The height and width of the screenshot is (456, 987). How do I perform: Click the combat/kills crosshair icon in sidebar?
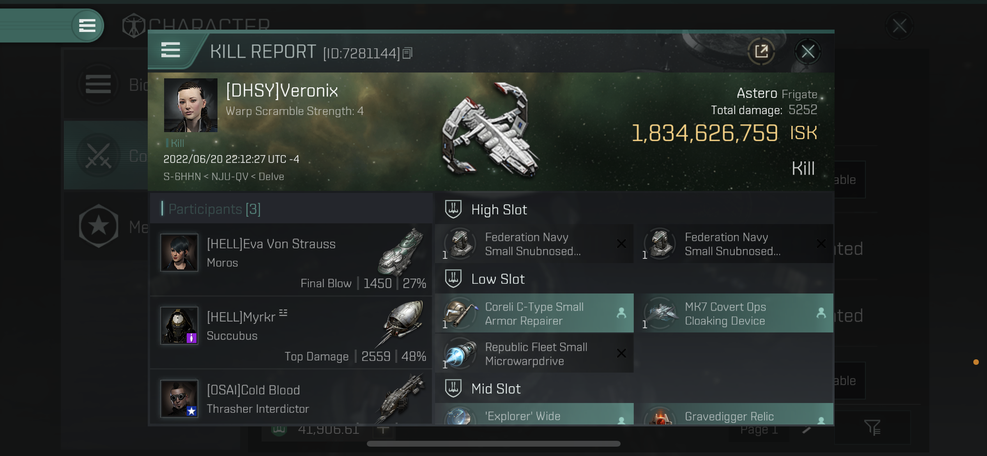[x=99, y=155]
